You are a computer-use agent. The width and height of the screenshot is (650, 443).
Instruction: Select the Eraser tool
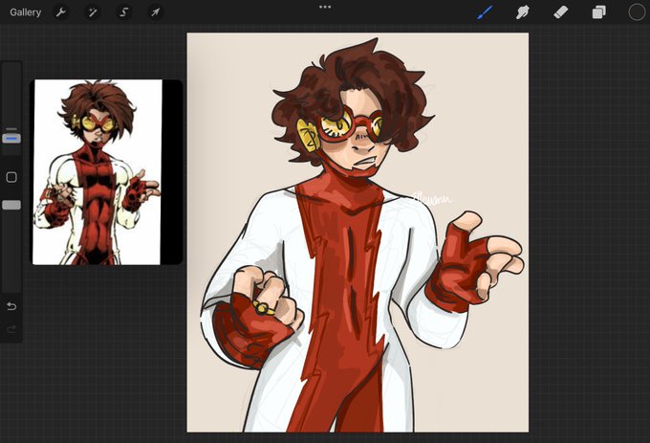click(x=561, y=12)
